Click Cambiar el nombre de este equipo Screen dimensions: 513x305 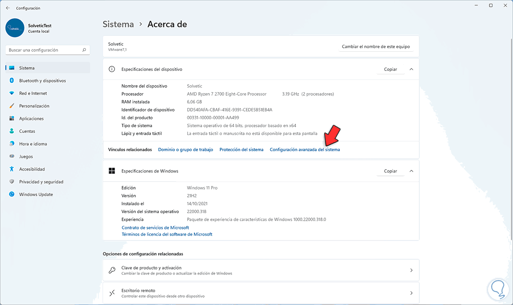click(376, 47)
